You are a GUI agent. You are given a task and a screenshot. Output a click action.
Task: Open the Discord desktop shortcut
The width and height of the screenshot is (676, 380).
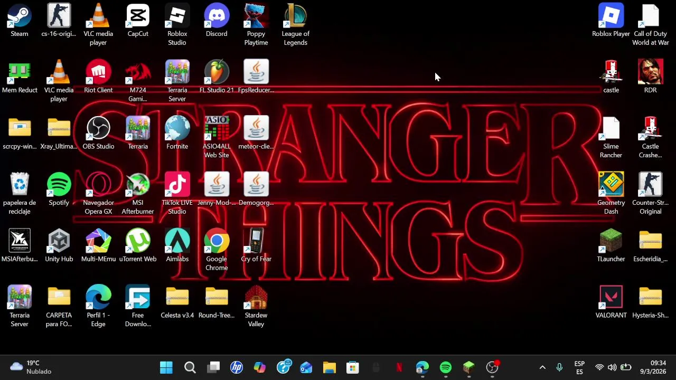click(217, 21)
